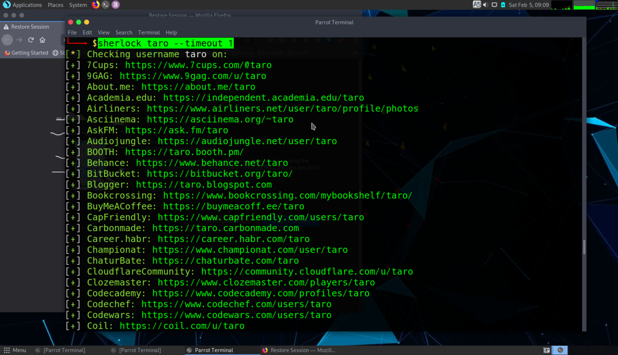Check the battery charging indicator

click(x=503, y=5)
